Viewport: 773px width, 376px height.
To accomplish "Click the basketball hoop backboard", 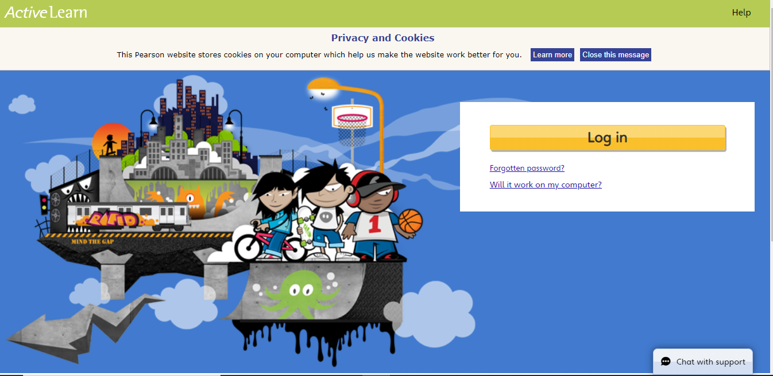I will (350, 117).
